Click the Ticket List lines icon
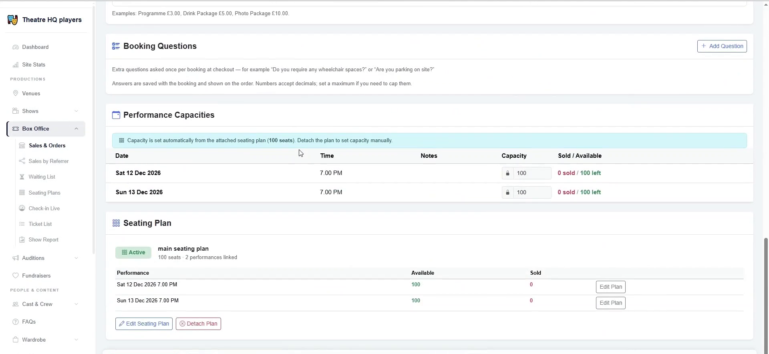 tap(22, 224)
